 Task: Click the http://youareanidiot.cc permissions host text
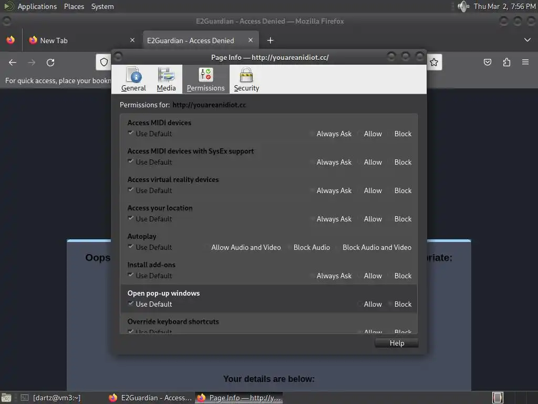tap(209, 105)
